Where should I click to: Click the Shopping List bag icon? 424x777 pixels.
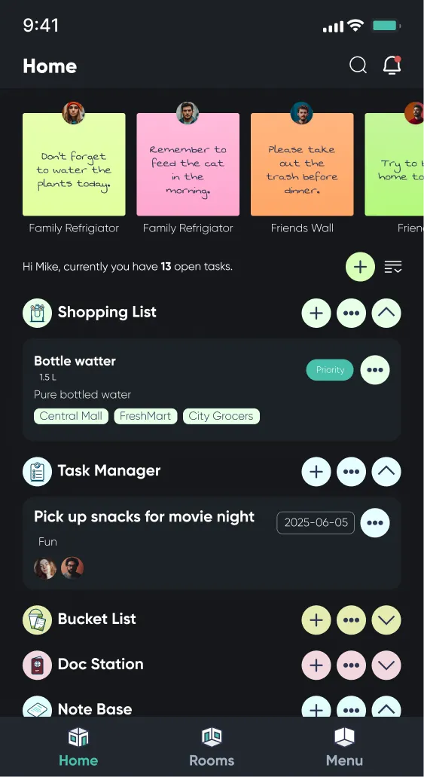(x=37, y=313)
